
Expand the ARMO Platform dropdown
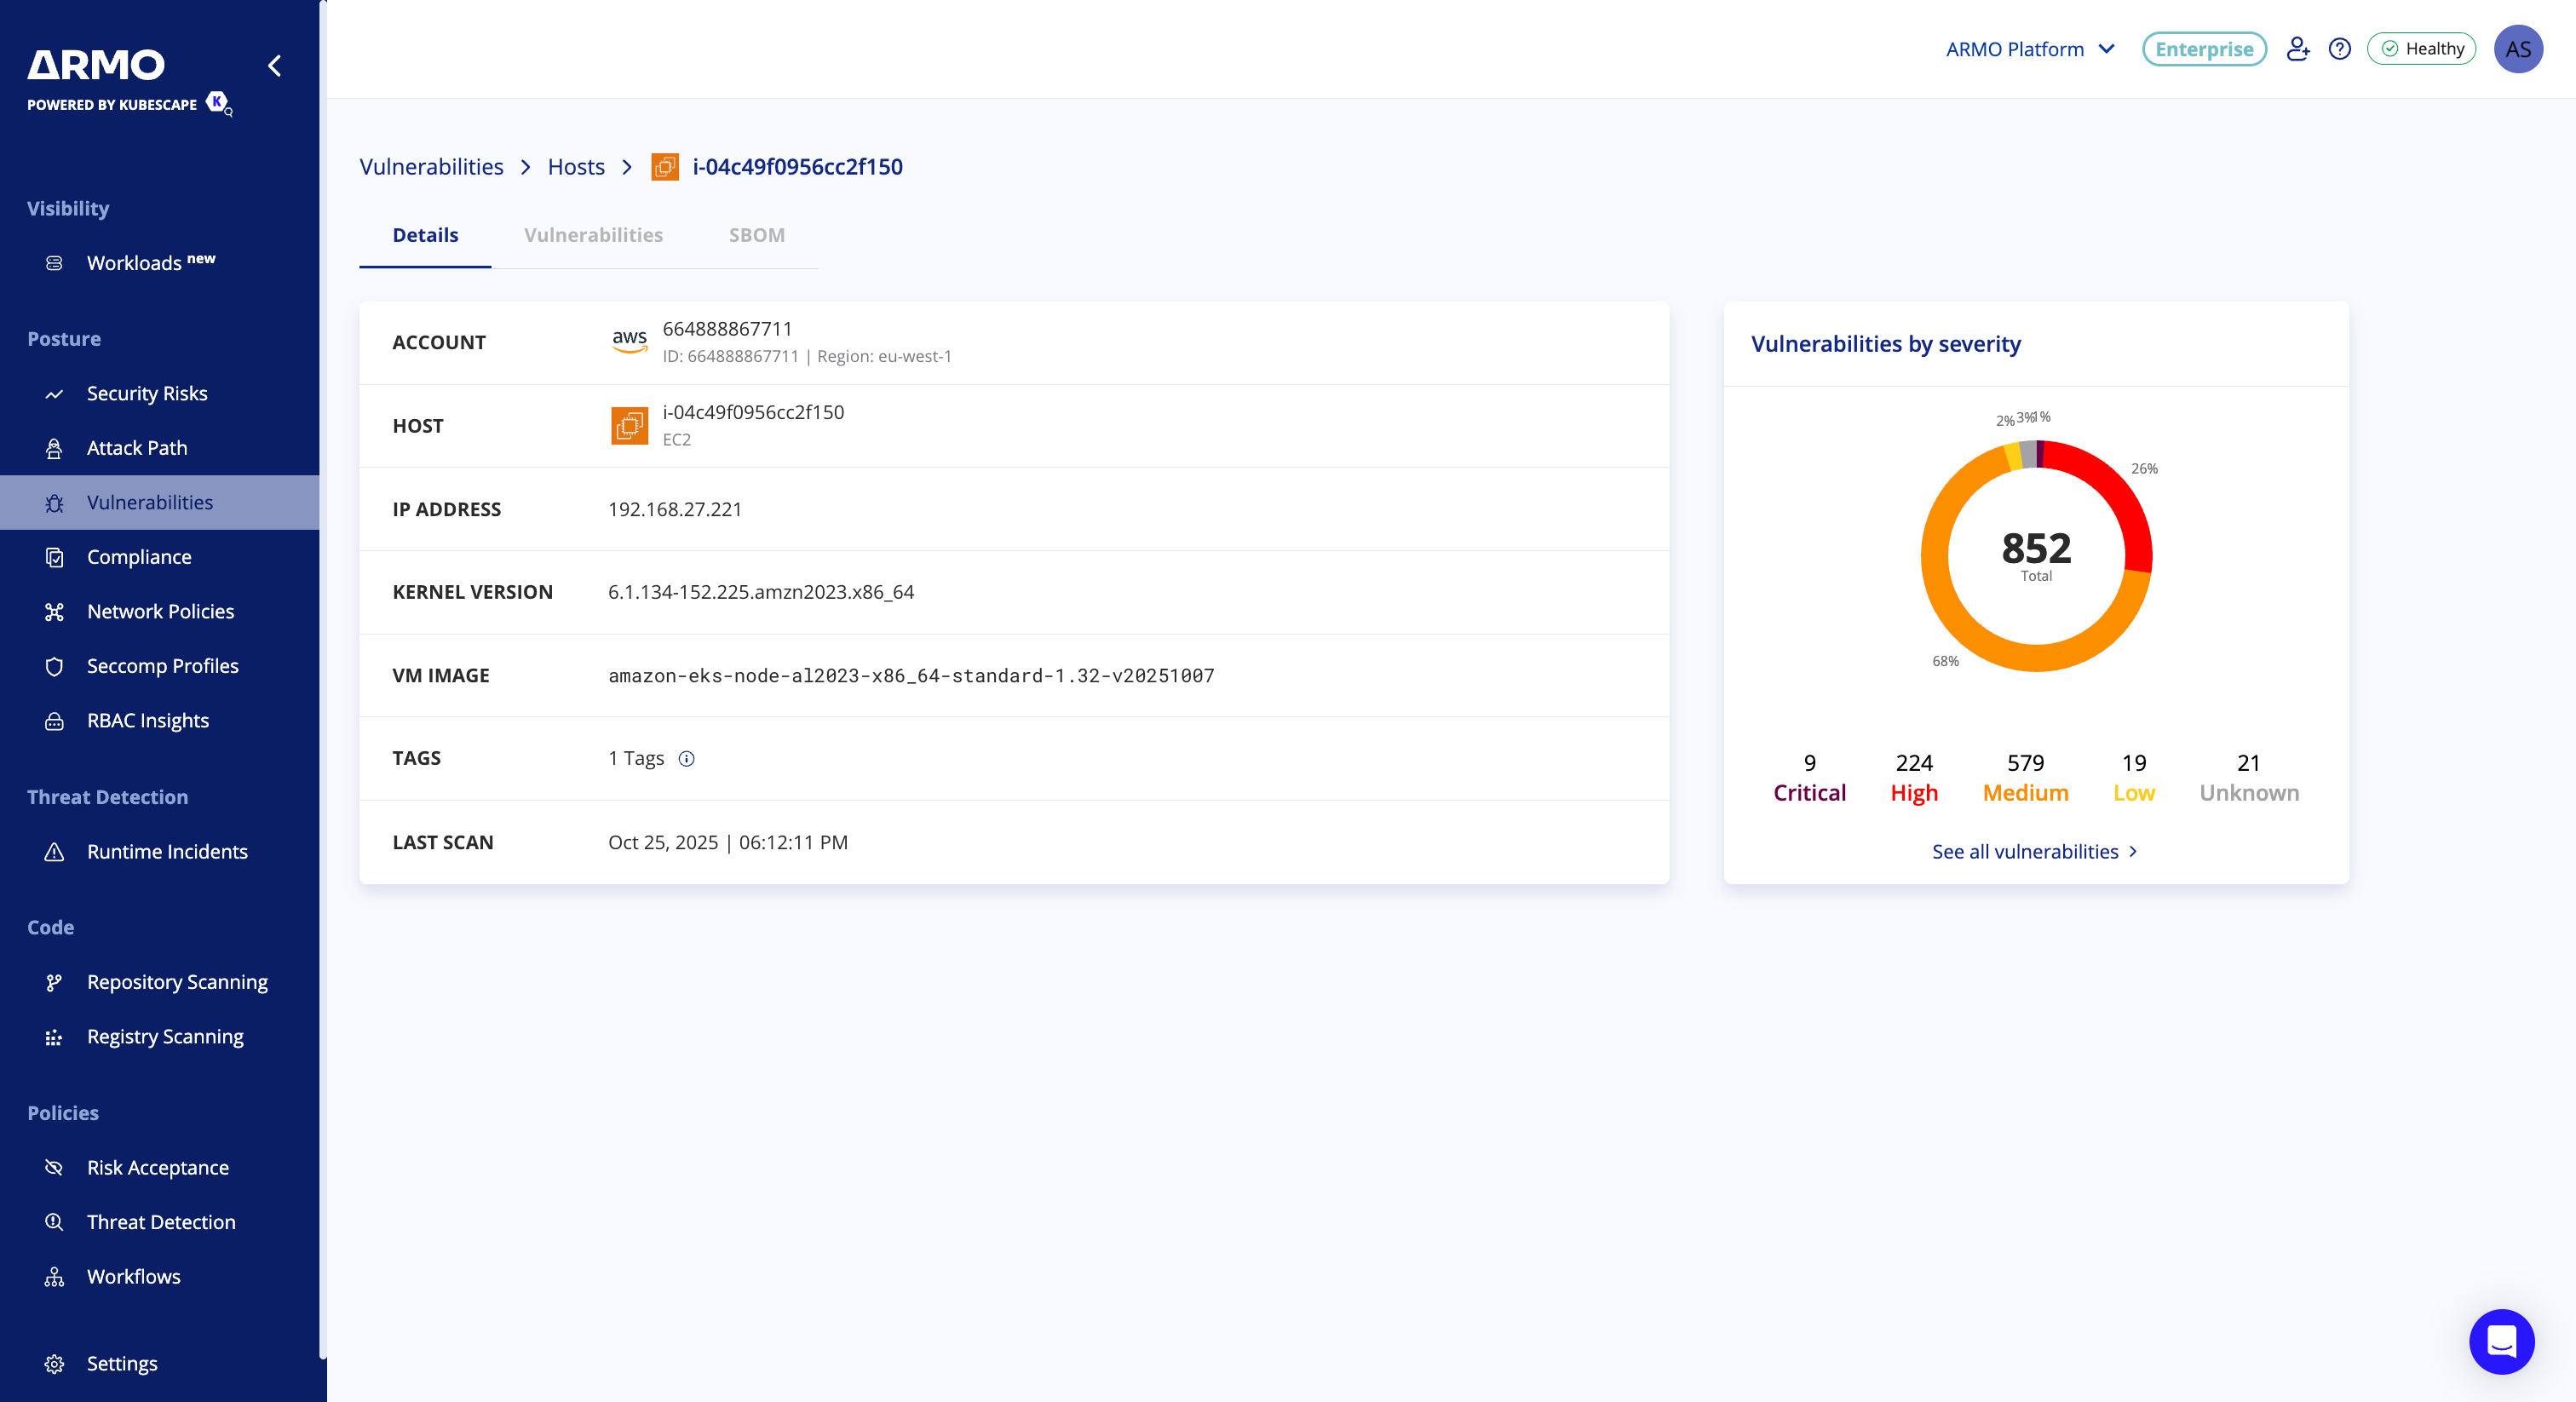(2030, 49)
